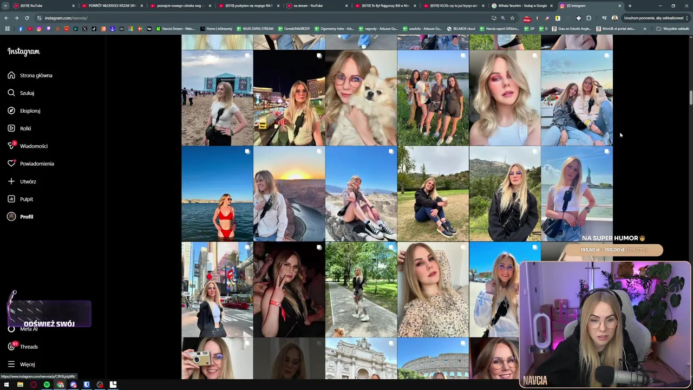Open BELABOX cloud bookmark
Screen dimensions: 693x390
(x=461, y=29)
